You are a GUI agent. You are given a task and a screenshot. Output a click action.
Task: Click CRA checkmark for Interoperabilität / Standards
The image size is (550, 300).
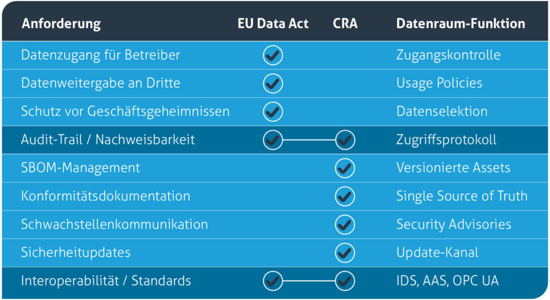(345, 281)
